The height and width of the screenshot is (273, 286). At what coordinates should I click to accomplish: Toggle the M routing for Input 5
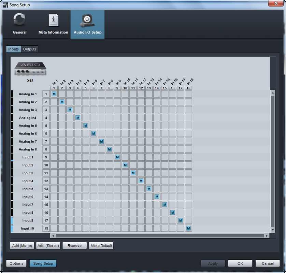click(149, 189)
